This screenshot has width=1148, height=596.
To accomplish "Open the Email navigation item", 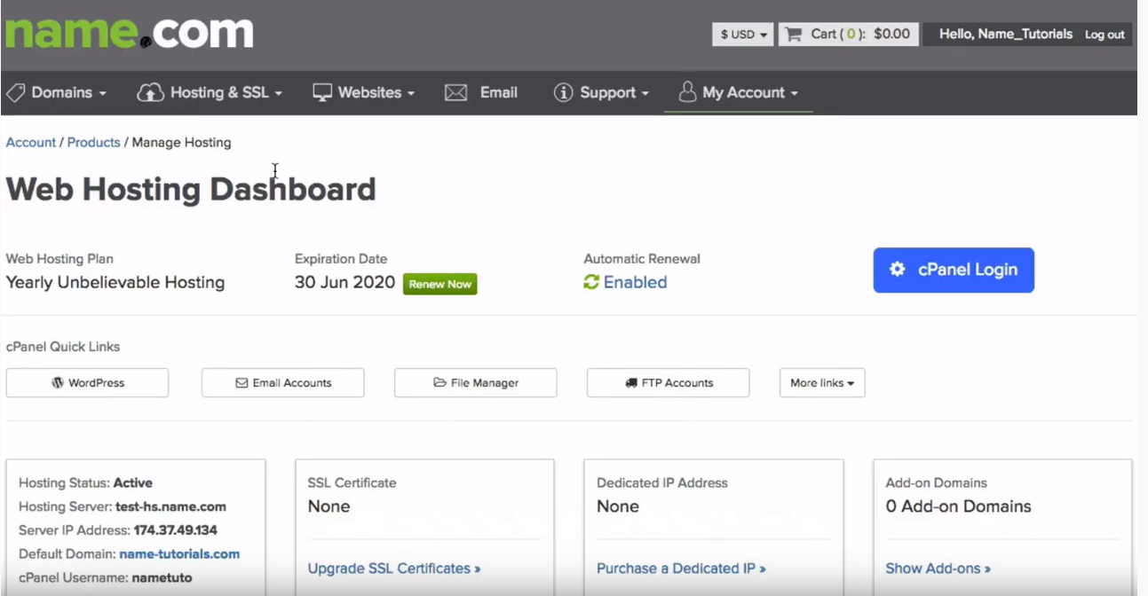I will [x=481, y=92].
